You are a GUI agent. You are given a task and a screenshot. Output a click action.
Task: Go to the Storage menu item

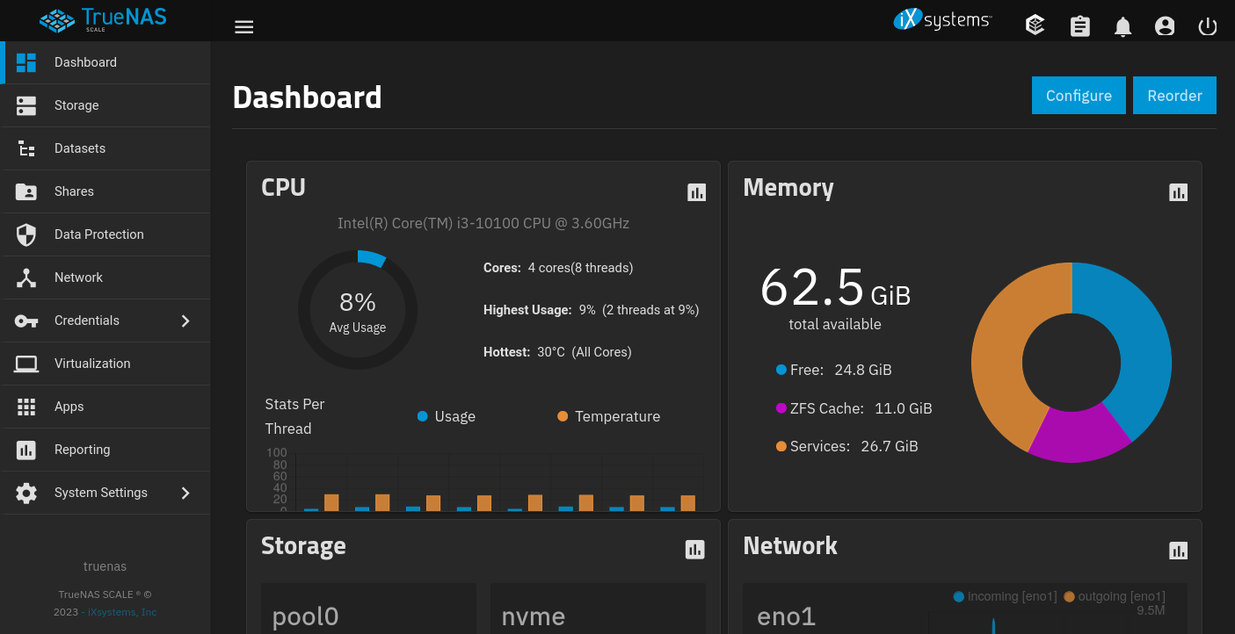[105, 105]
